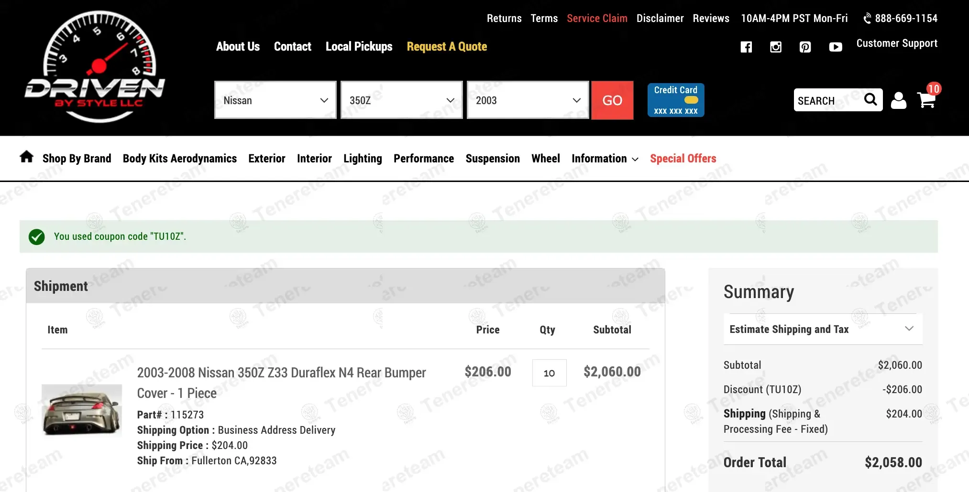This screenshot has width=969, height=492.
Task: Expand Estimate Shipping and Tax
Action: (x=823, y=329)
